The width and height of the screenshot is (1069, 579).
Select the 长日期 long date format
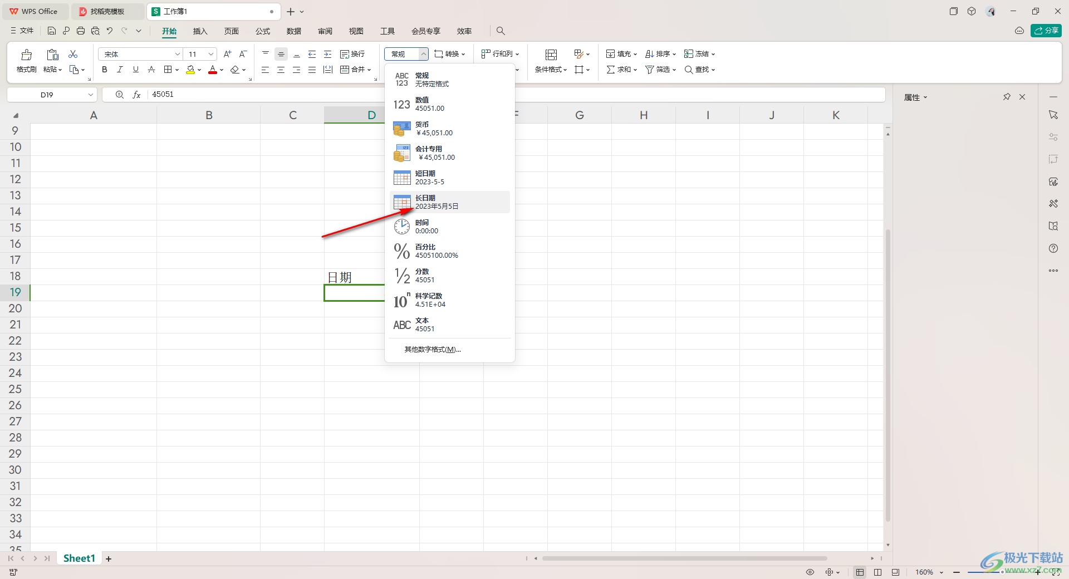point(450,202)
